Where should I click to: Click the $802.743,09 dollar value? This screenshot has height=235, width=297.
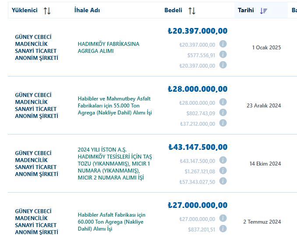(x=201, y=113)
